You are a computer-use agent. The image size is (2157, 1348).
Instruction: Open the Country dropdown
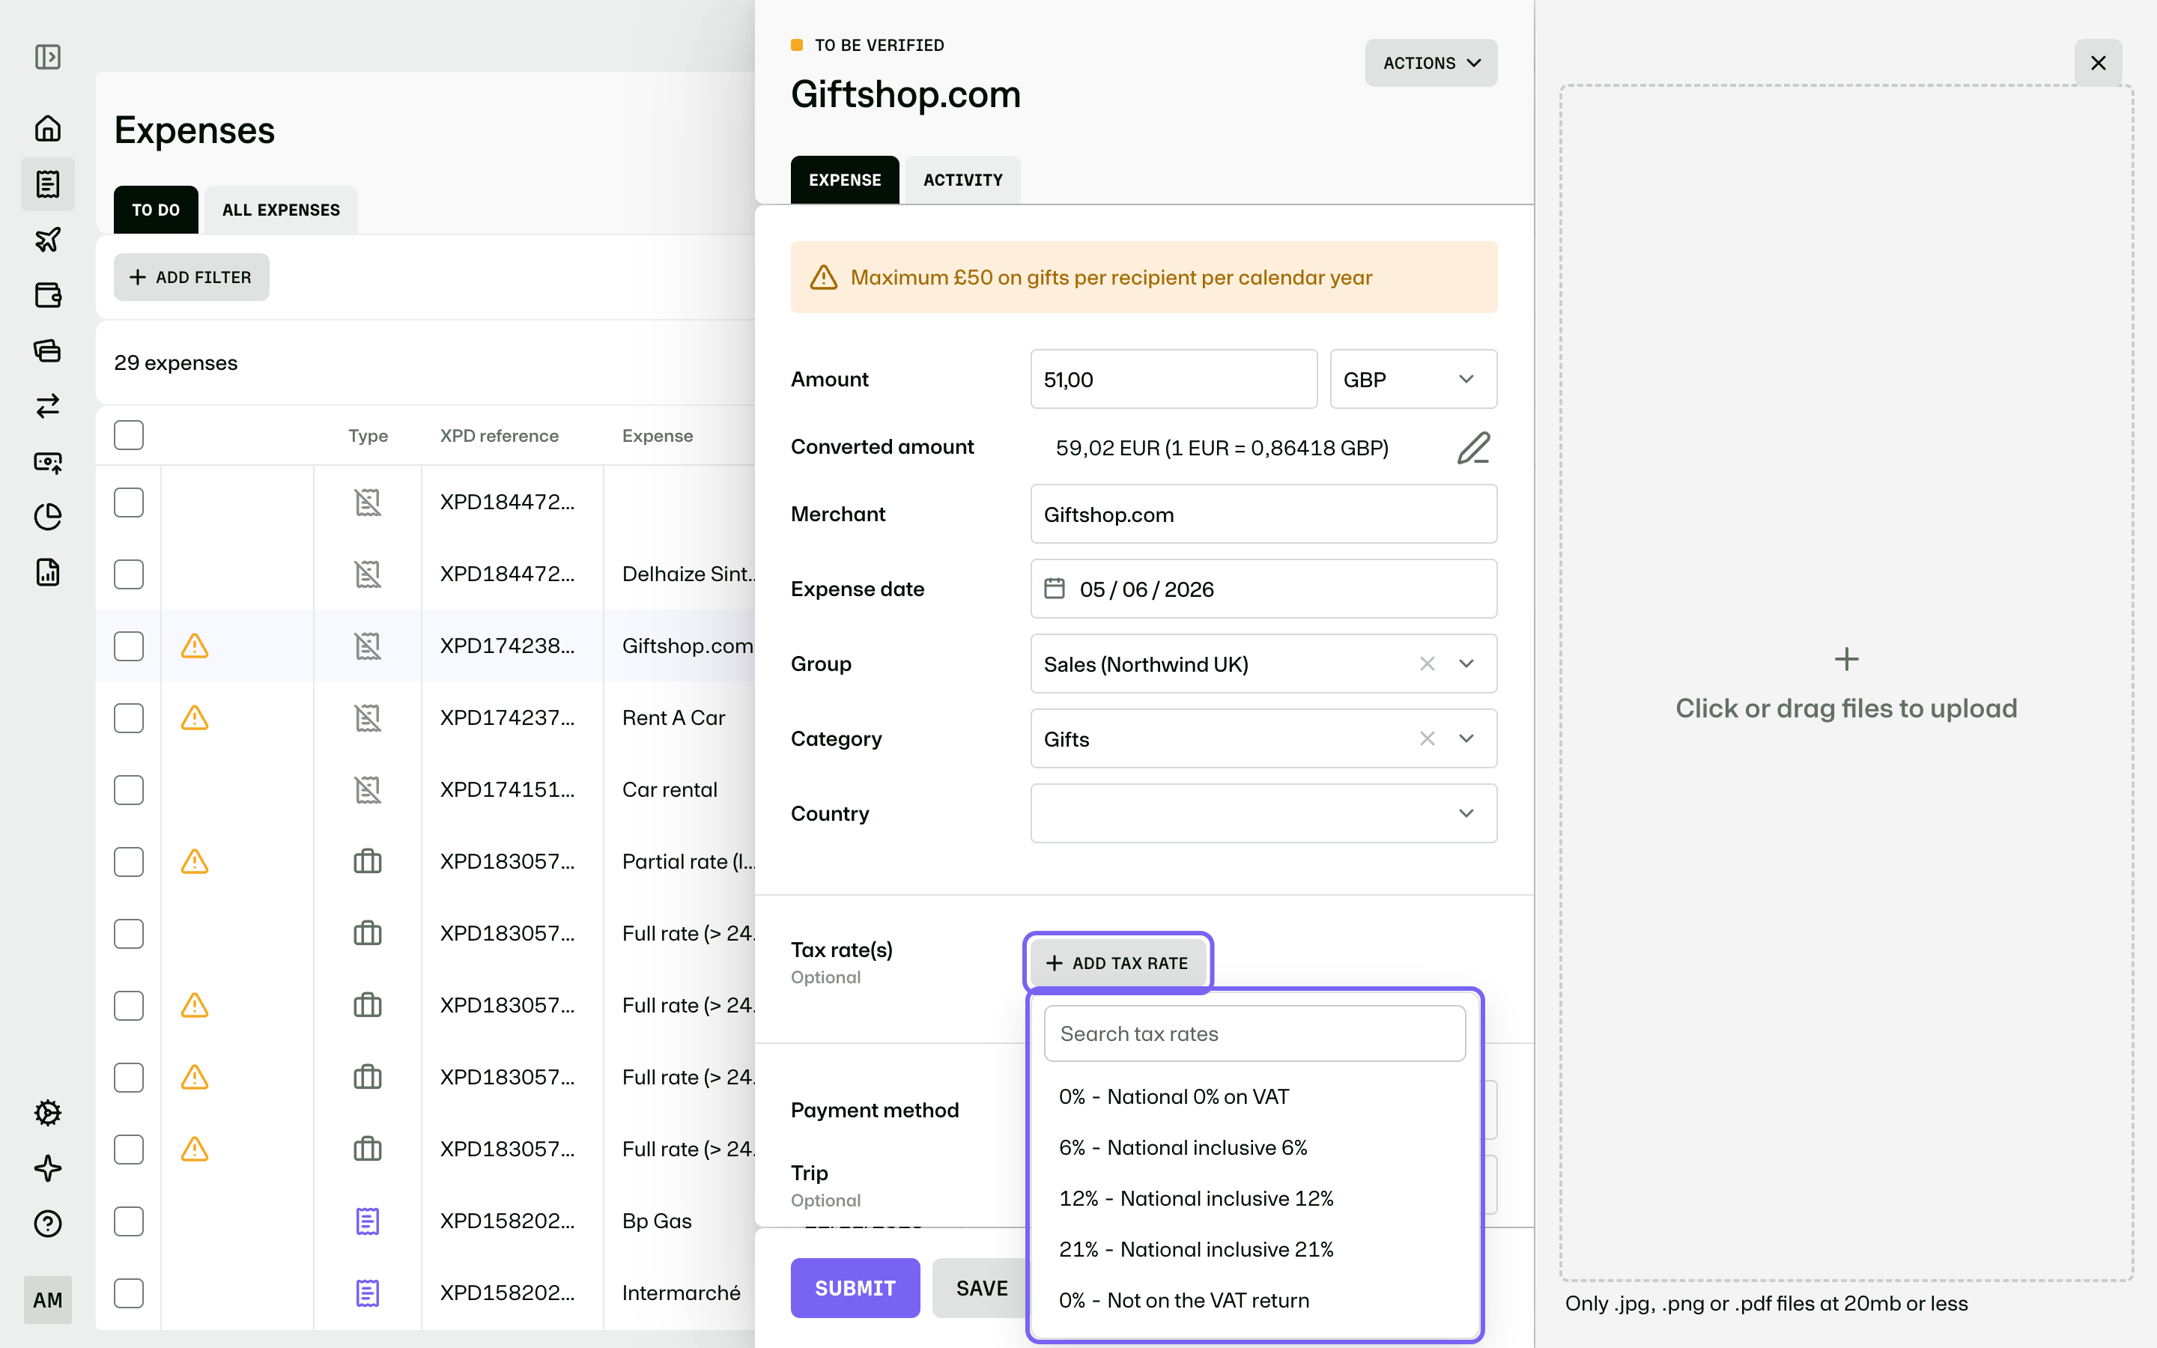(1263, 813)
